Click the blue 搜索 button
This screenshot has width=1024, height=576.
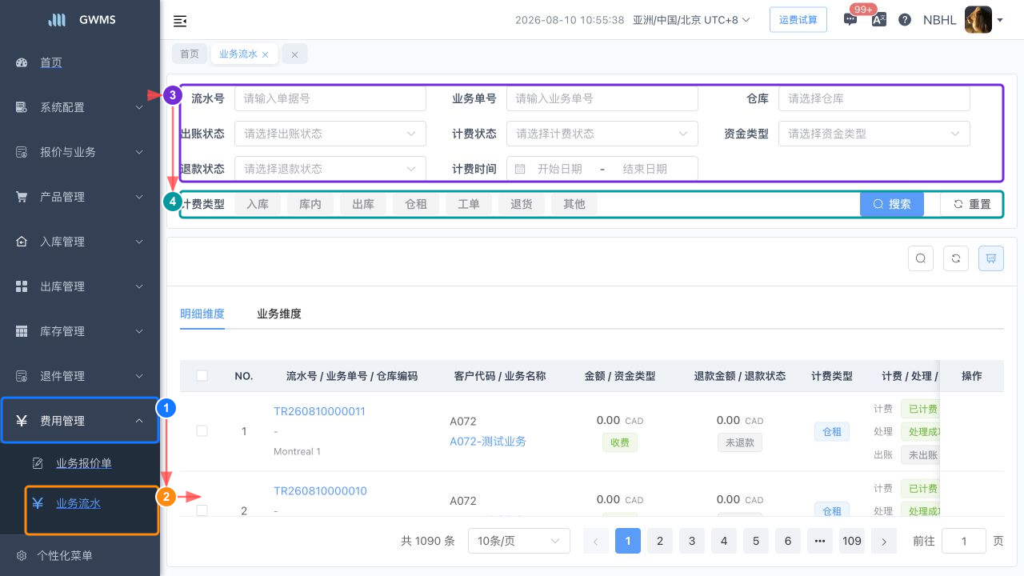(x=892, y=204)
